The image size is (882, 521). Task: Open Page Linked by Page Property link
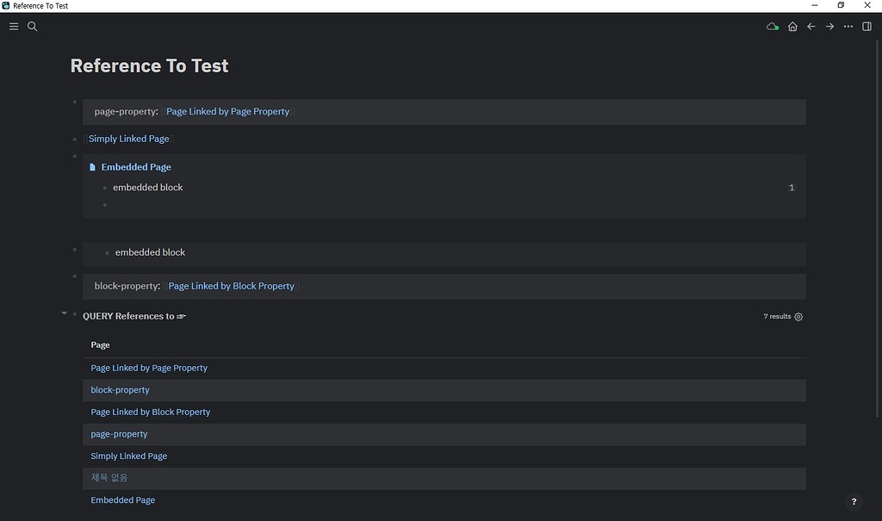click(227, 112)
